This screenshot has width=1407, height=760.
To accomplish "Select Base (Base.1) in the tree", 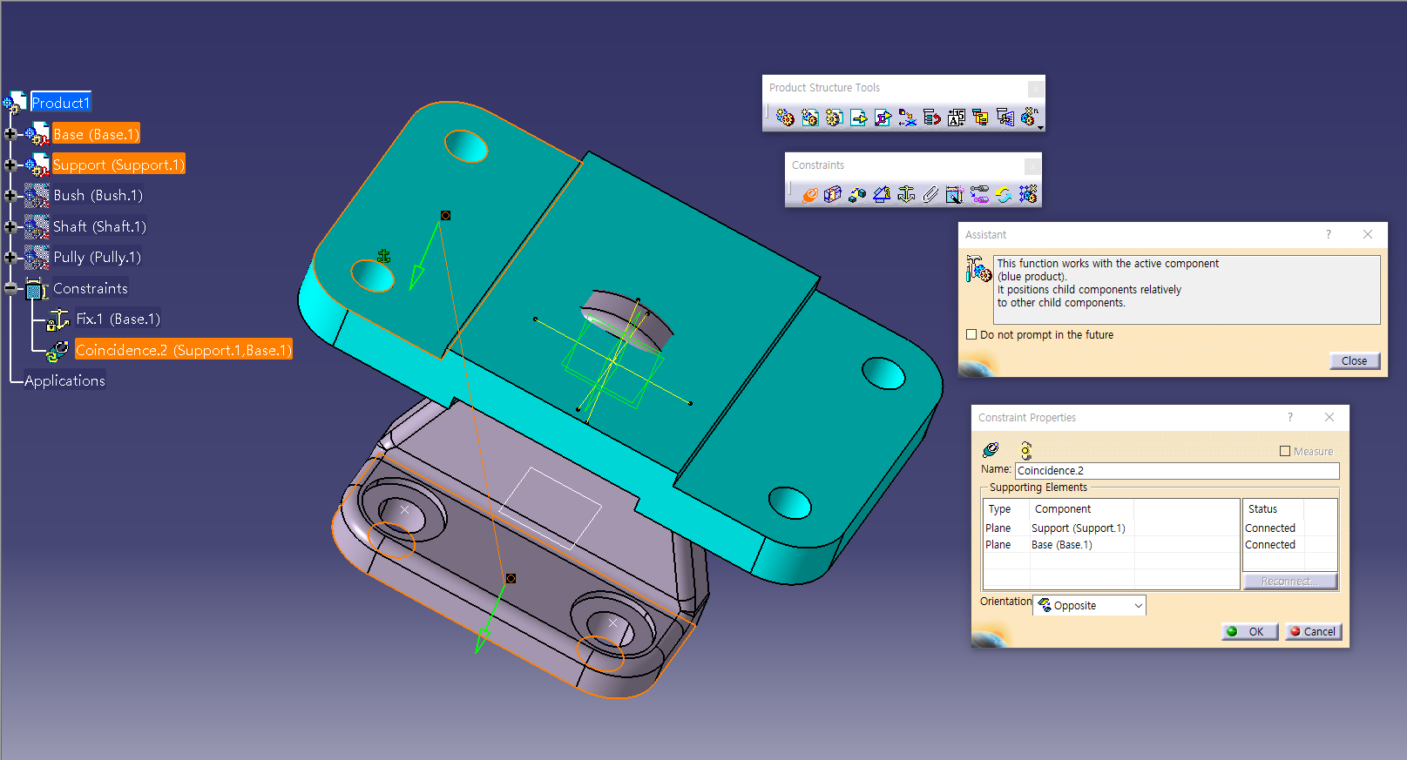I will [96, 134].
